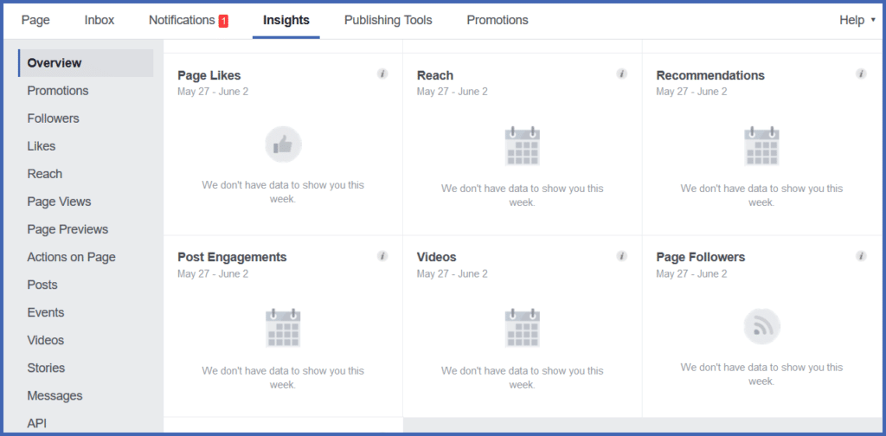Click the info icon on Videos card

tap(622, 256)
